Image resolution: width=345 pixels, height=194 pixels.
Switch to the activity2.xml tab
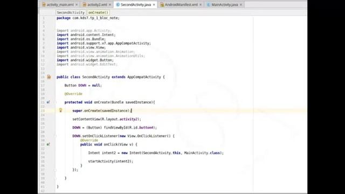coord(97,5)
